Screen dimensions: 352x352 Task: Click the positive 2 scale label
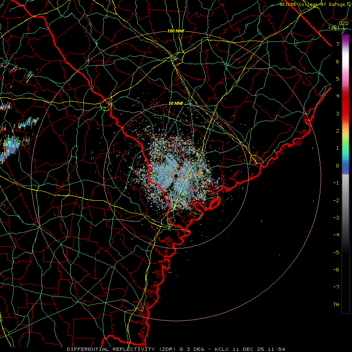coord(338,131)
